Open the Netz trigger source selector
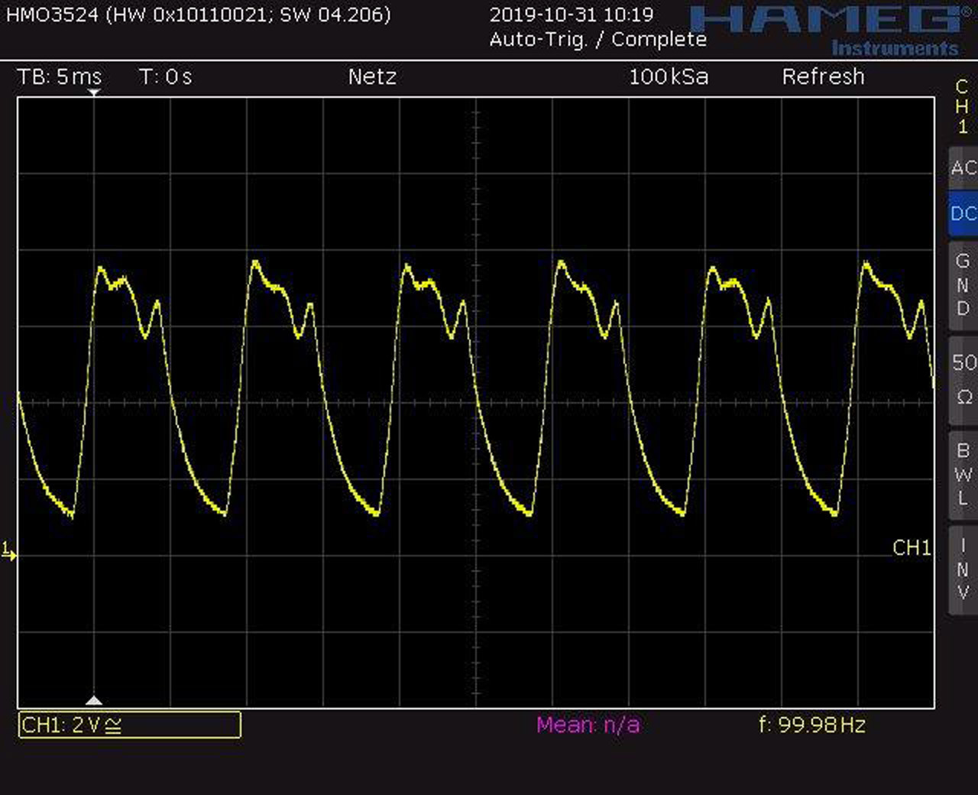 click(x=372, y=76)
